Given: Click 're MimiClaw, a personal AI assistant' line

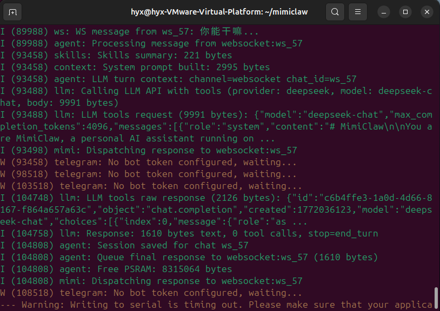Looking at the screenshot, I should coord(137,138).
